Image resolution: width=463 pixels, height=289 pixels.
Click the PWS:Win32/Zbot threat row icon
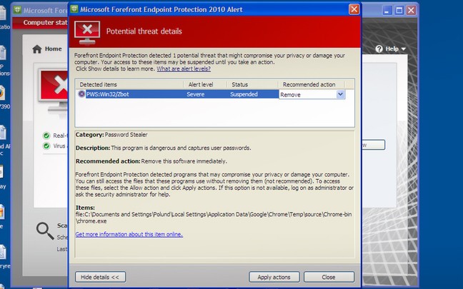[81, 94]
